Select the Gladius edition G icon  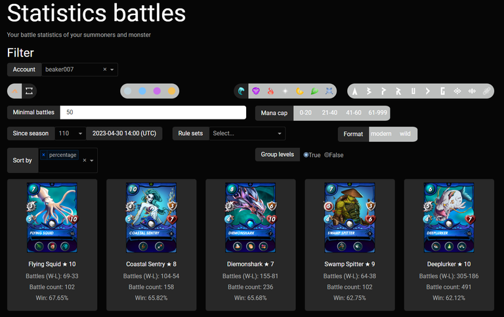coord(442,91)
